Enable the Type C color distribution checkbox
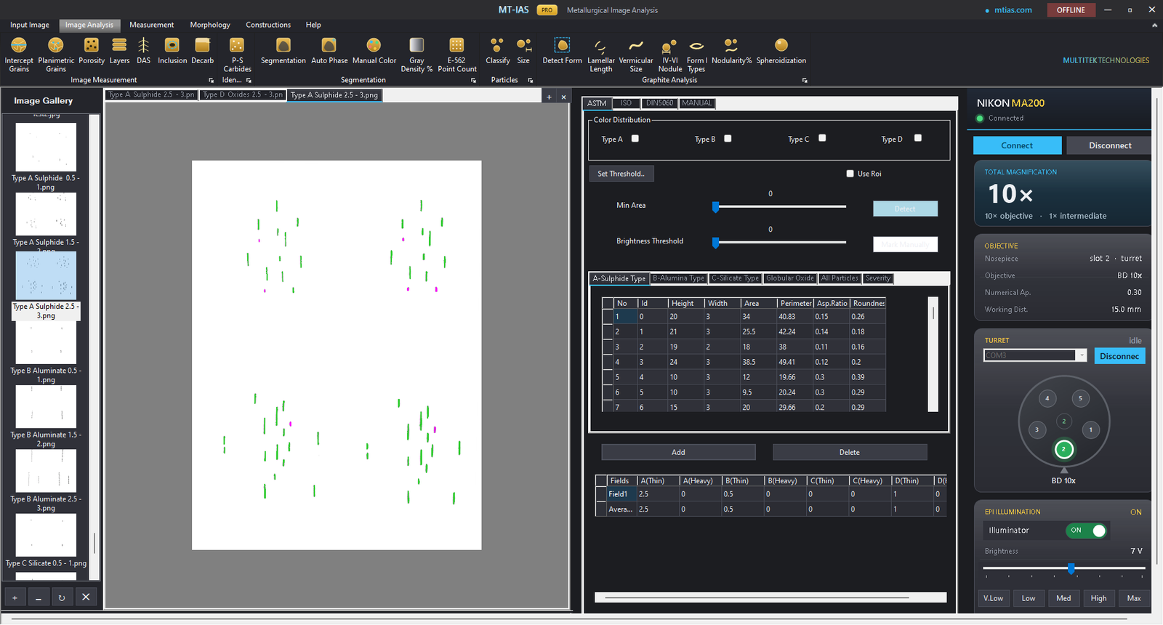This screenshot has height=625, width=1163. 822,138
